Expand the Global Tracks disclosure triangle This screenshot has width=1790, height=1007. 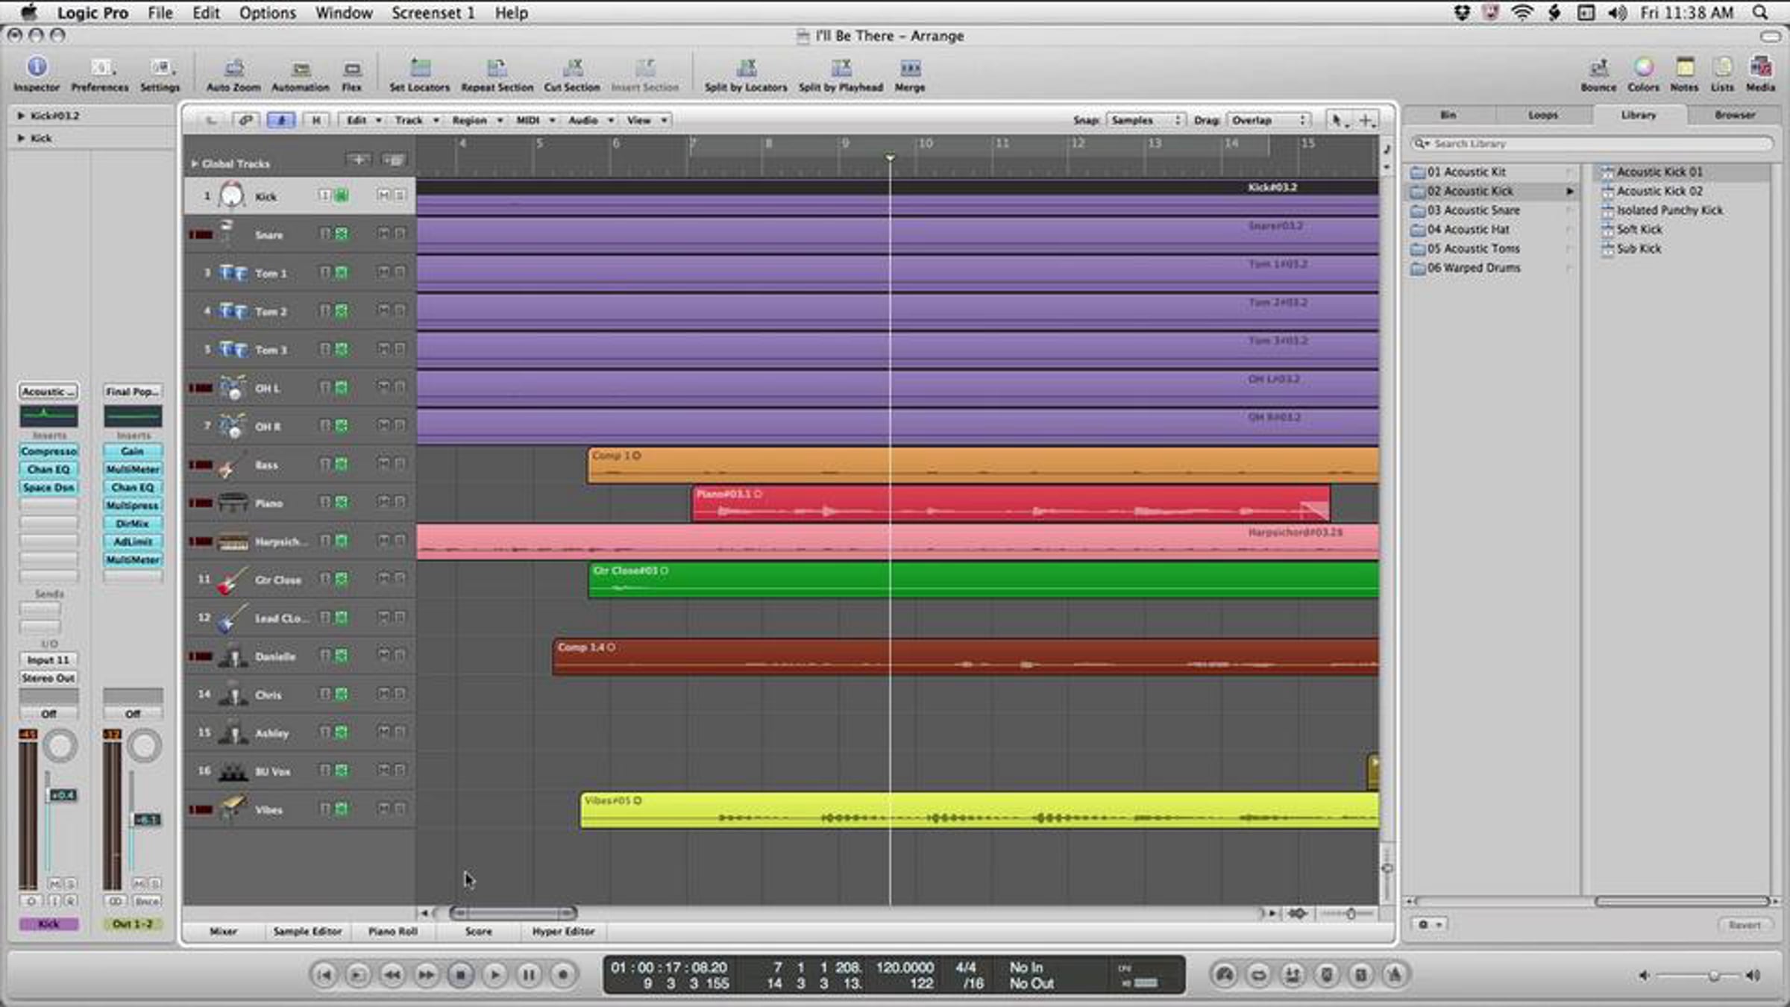click(195, 163)
